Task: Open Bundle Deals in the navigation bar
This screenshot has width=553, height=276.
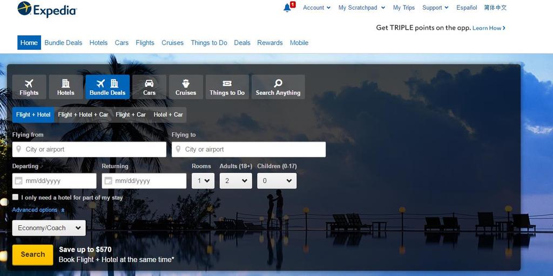Action: click(x=63, y=43)
